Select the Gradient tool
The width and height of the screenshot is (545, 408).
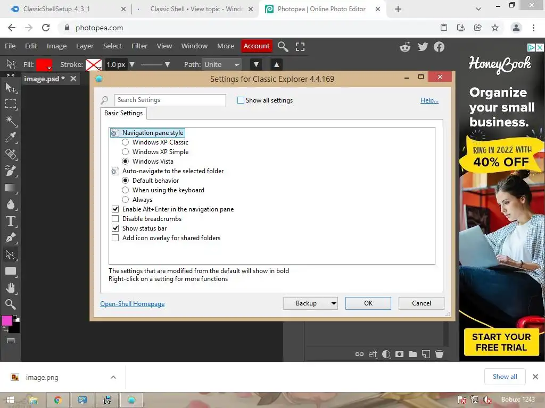point(11,188)
